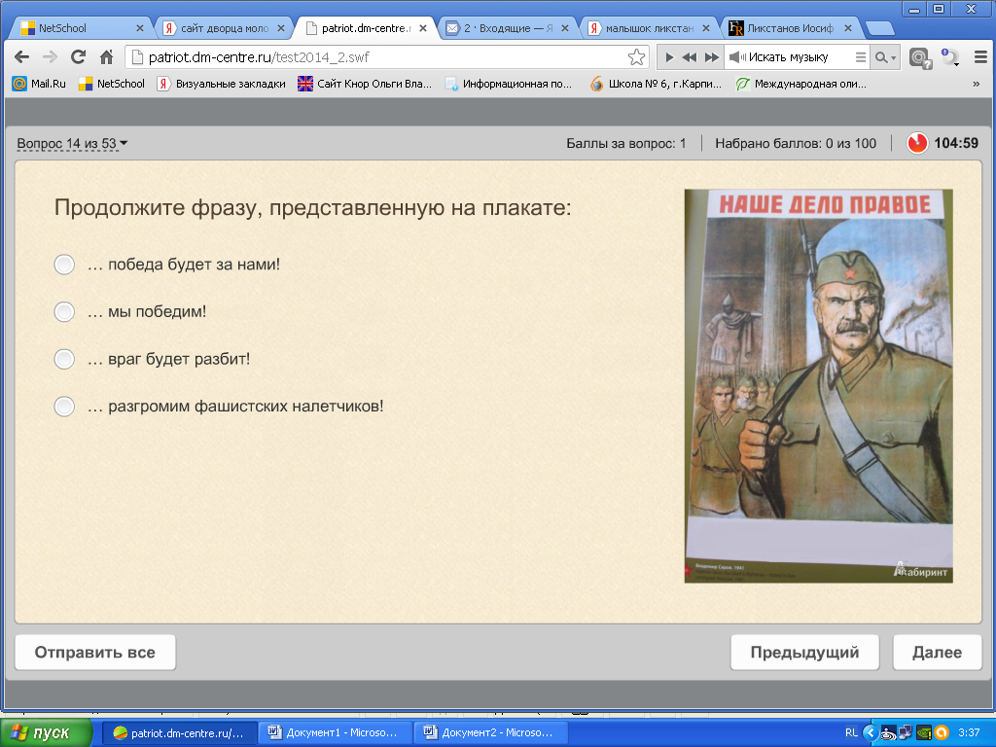This screenshot has width=996, height=747.
Task: Go to next question with Далее
Action: [937, 653]
